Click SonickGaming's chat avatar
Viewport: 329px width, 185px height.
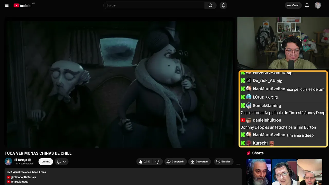pos(249,105)
